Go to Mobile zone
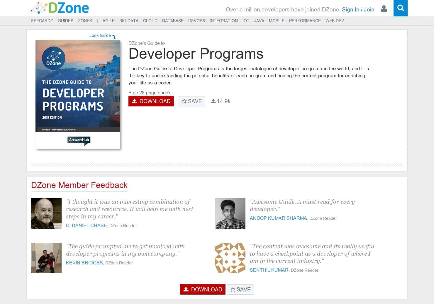The width and height of the screenshot is (434, 304). [277, 21]
